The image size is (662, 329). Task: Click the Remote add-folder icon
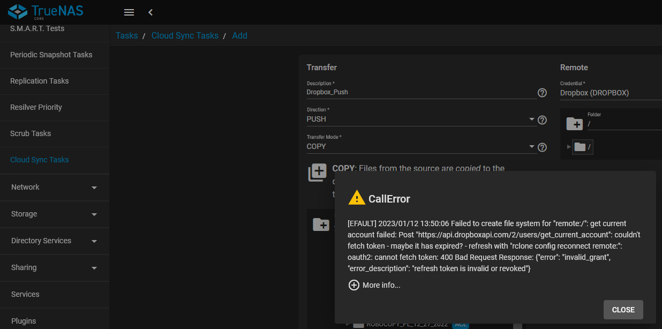pyautogui.click(x=574, y=124)
